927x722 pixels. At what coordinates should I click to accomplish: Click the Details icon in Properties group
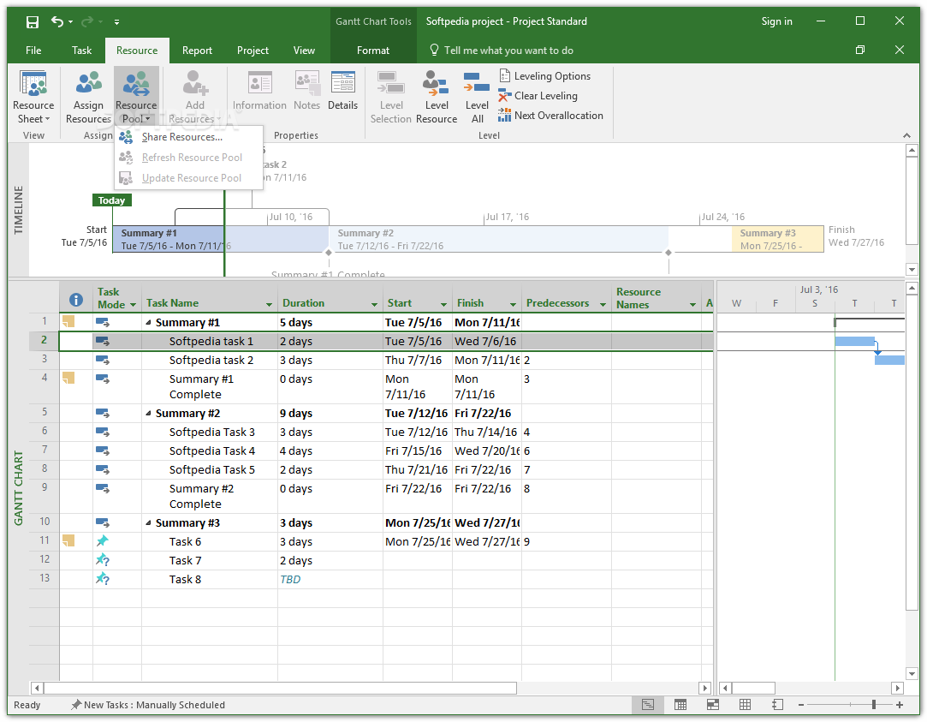pyautogui.click(x=343, y=83)
